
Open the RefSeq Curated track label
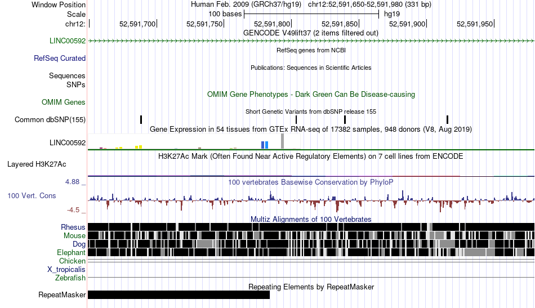coord(60,59)
